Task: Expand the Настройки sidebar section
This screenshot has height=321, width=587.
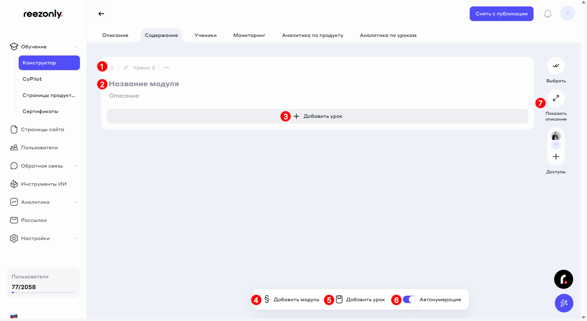Action: coord(76,238)
